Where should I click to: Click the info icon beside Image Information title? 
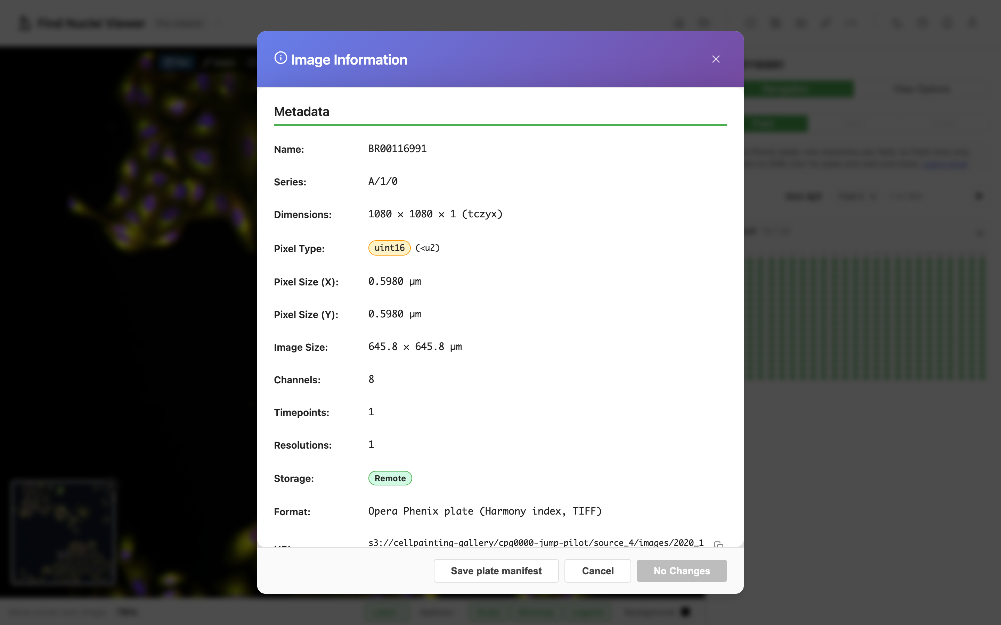280,58
